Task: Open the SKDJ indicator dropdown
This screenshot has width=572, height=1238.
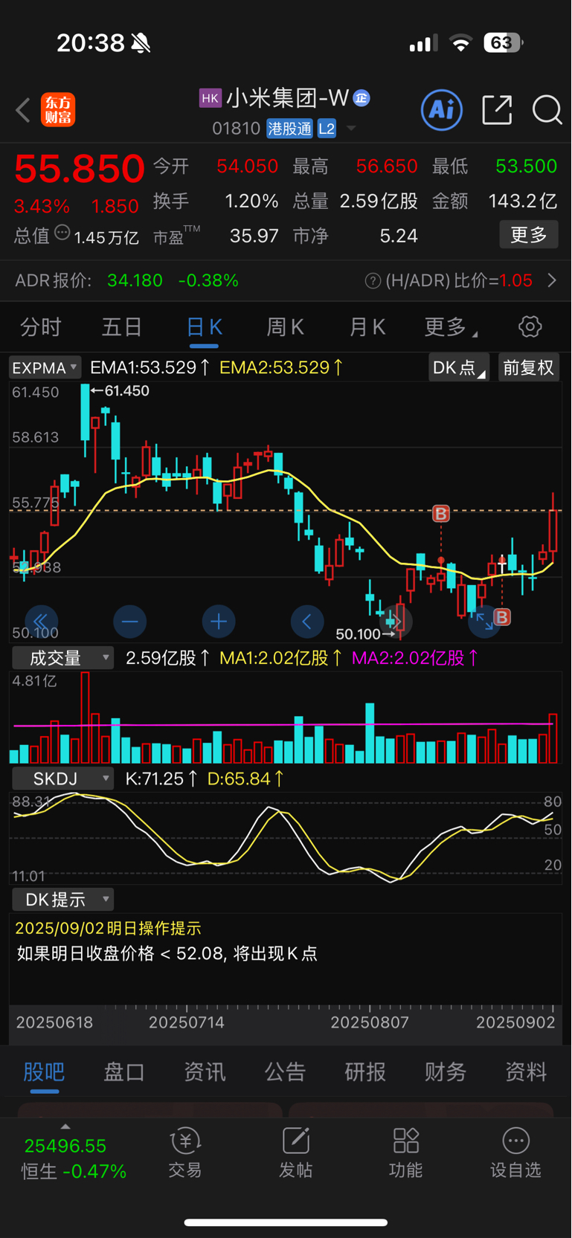Action: point(62,778)
